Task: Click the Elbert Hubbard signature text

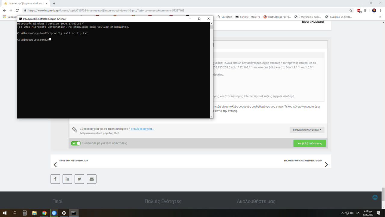Action: tap(313, 22)
